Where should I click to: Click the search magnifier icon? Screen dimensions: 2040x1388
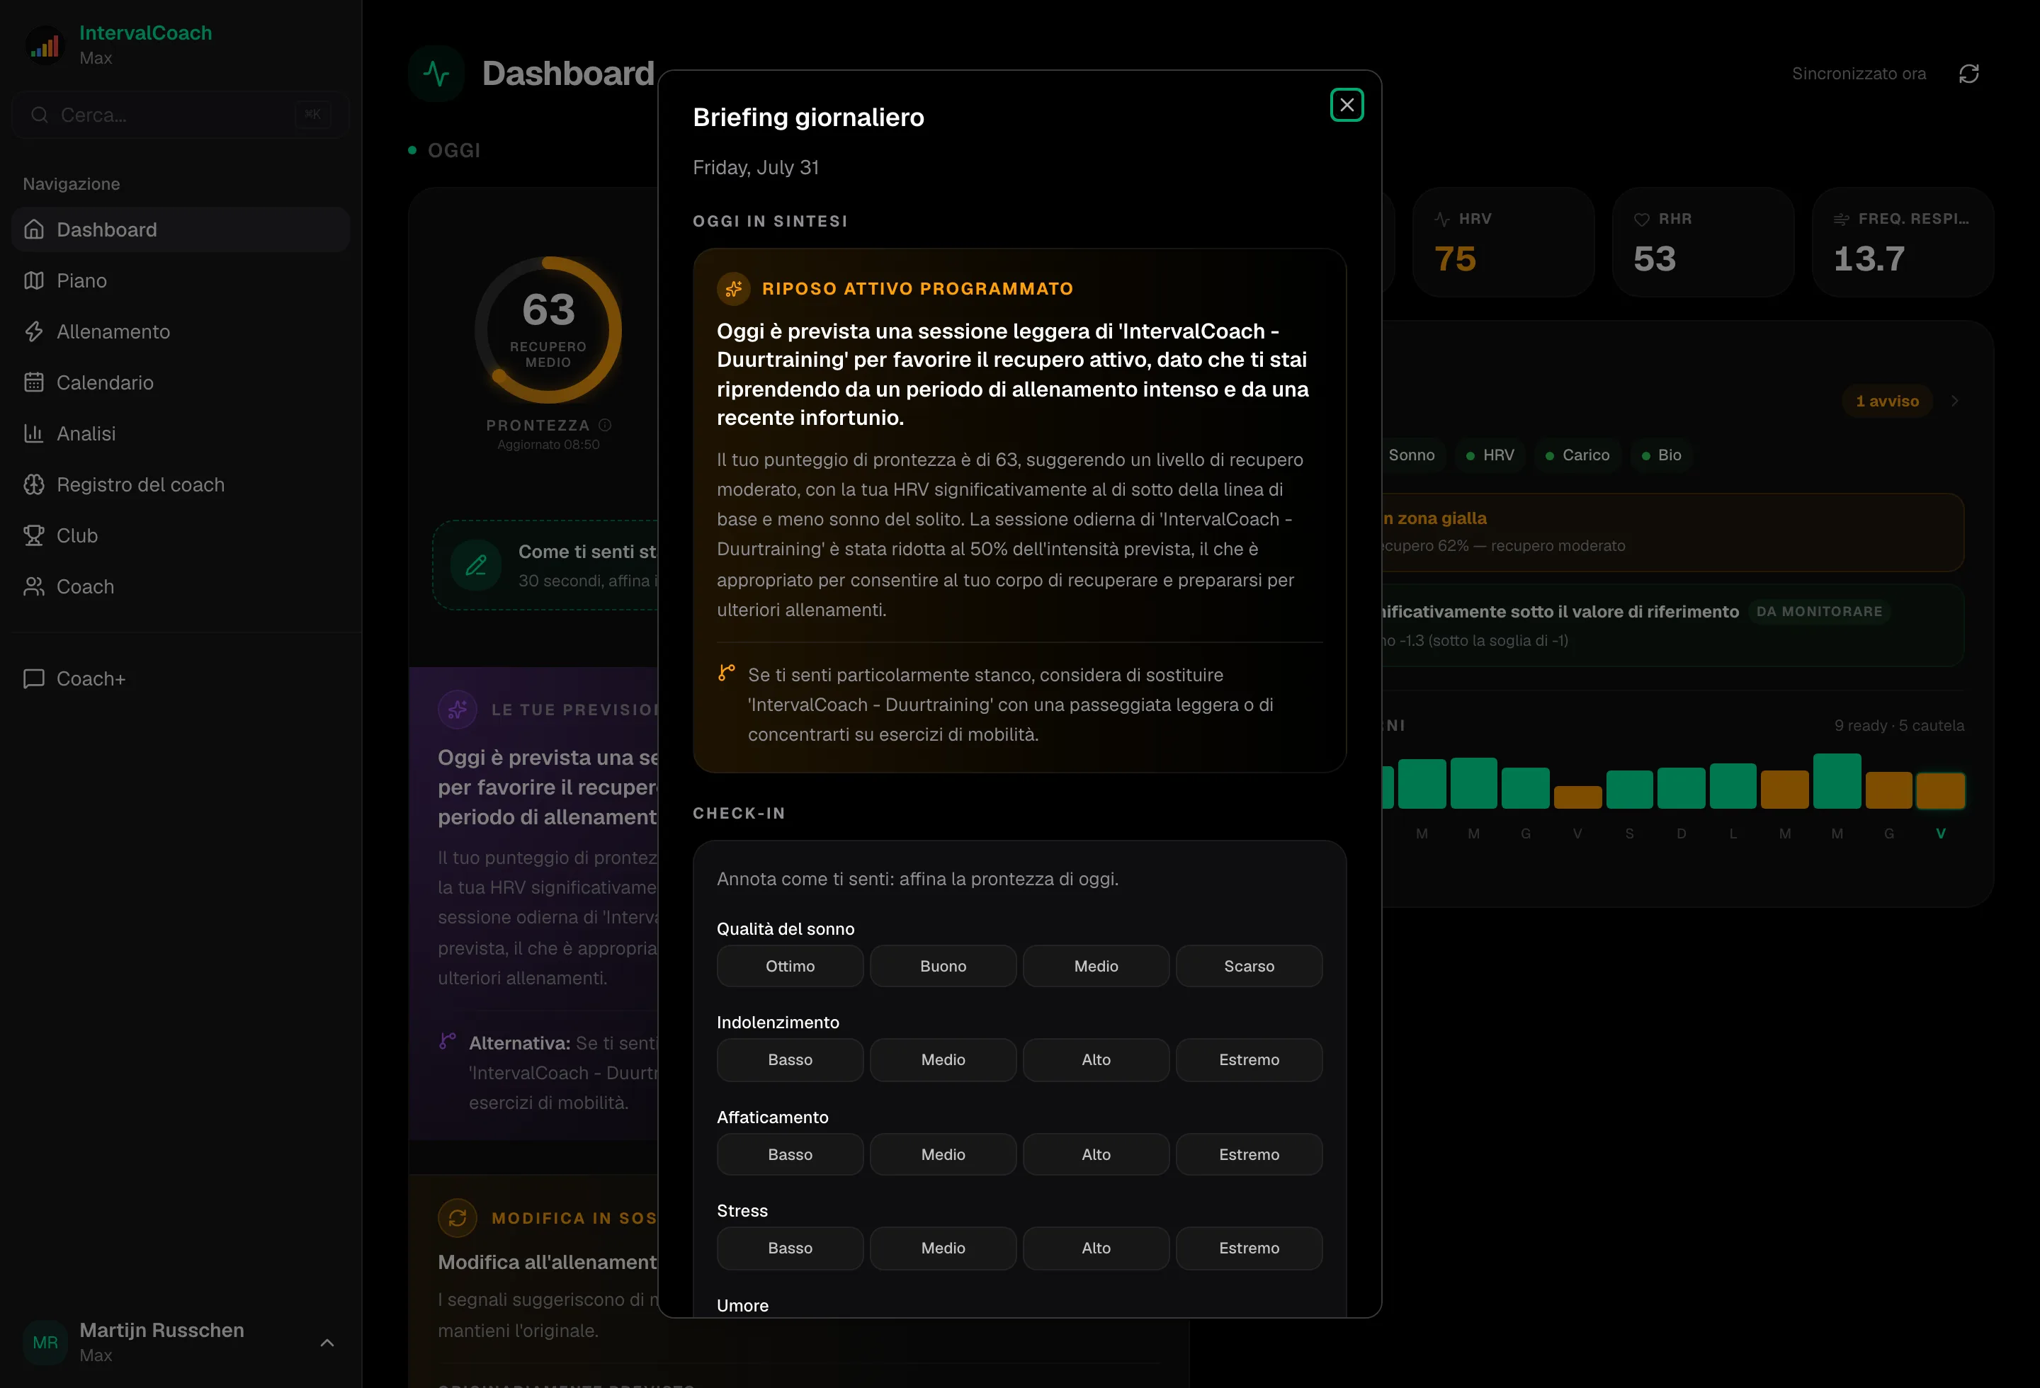click(x=40, y=115)
